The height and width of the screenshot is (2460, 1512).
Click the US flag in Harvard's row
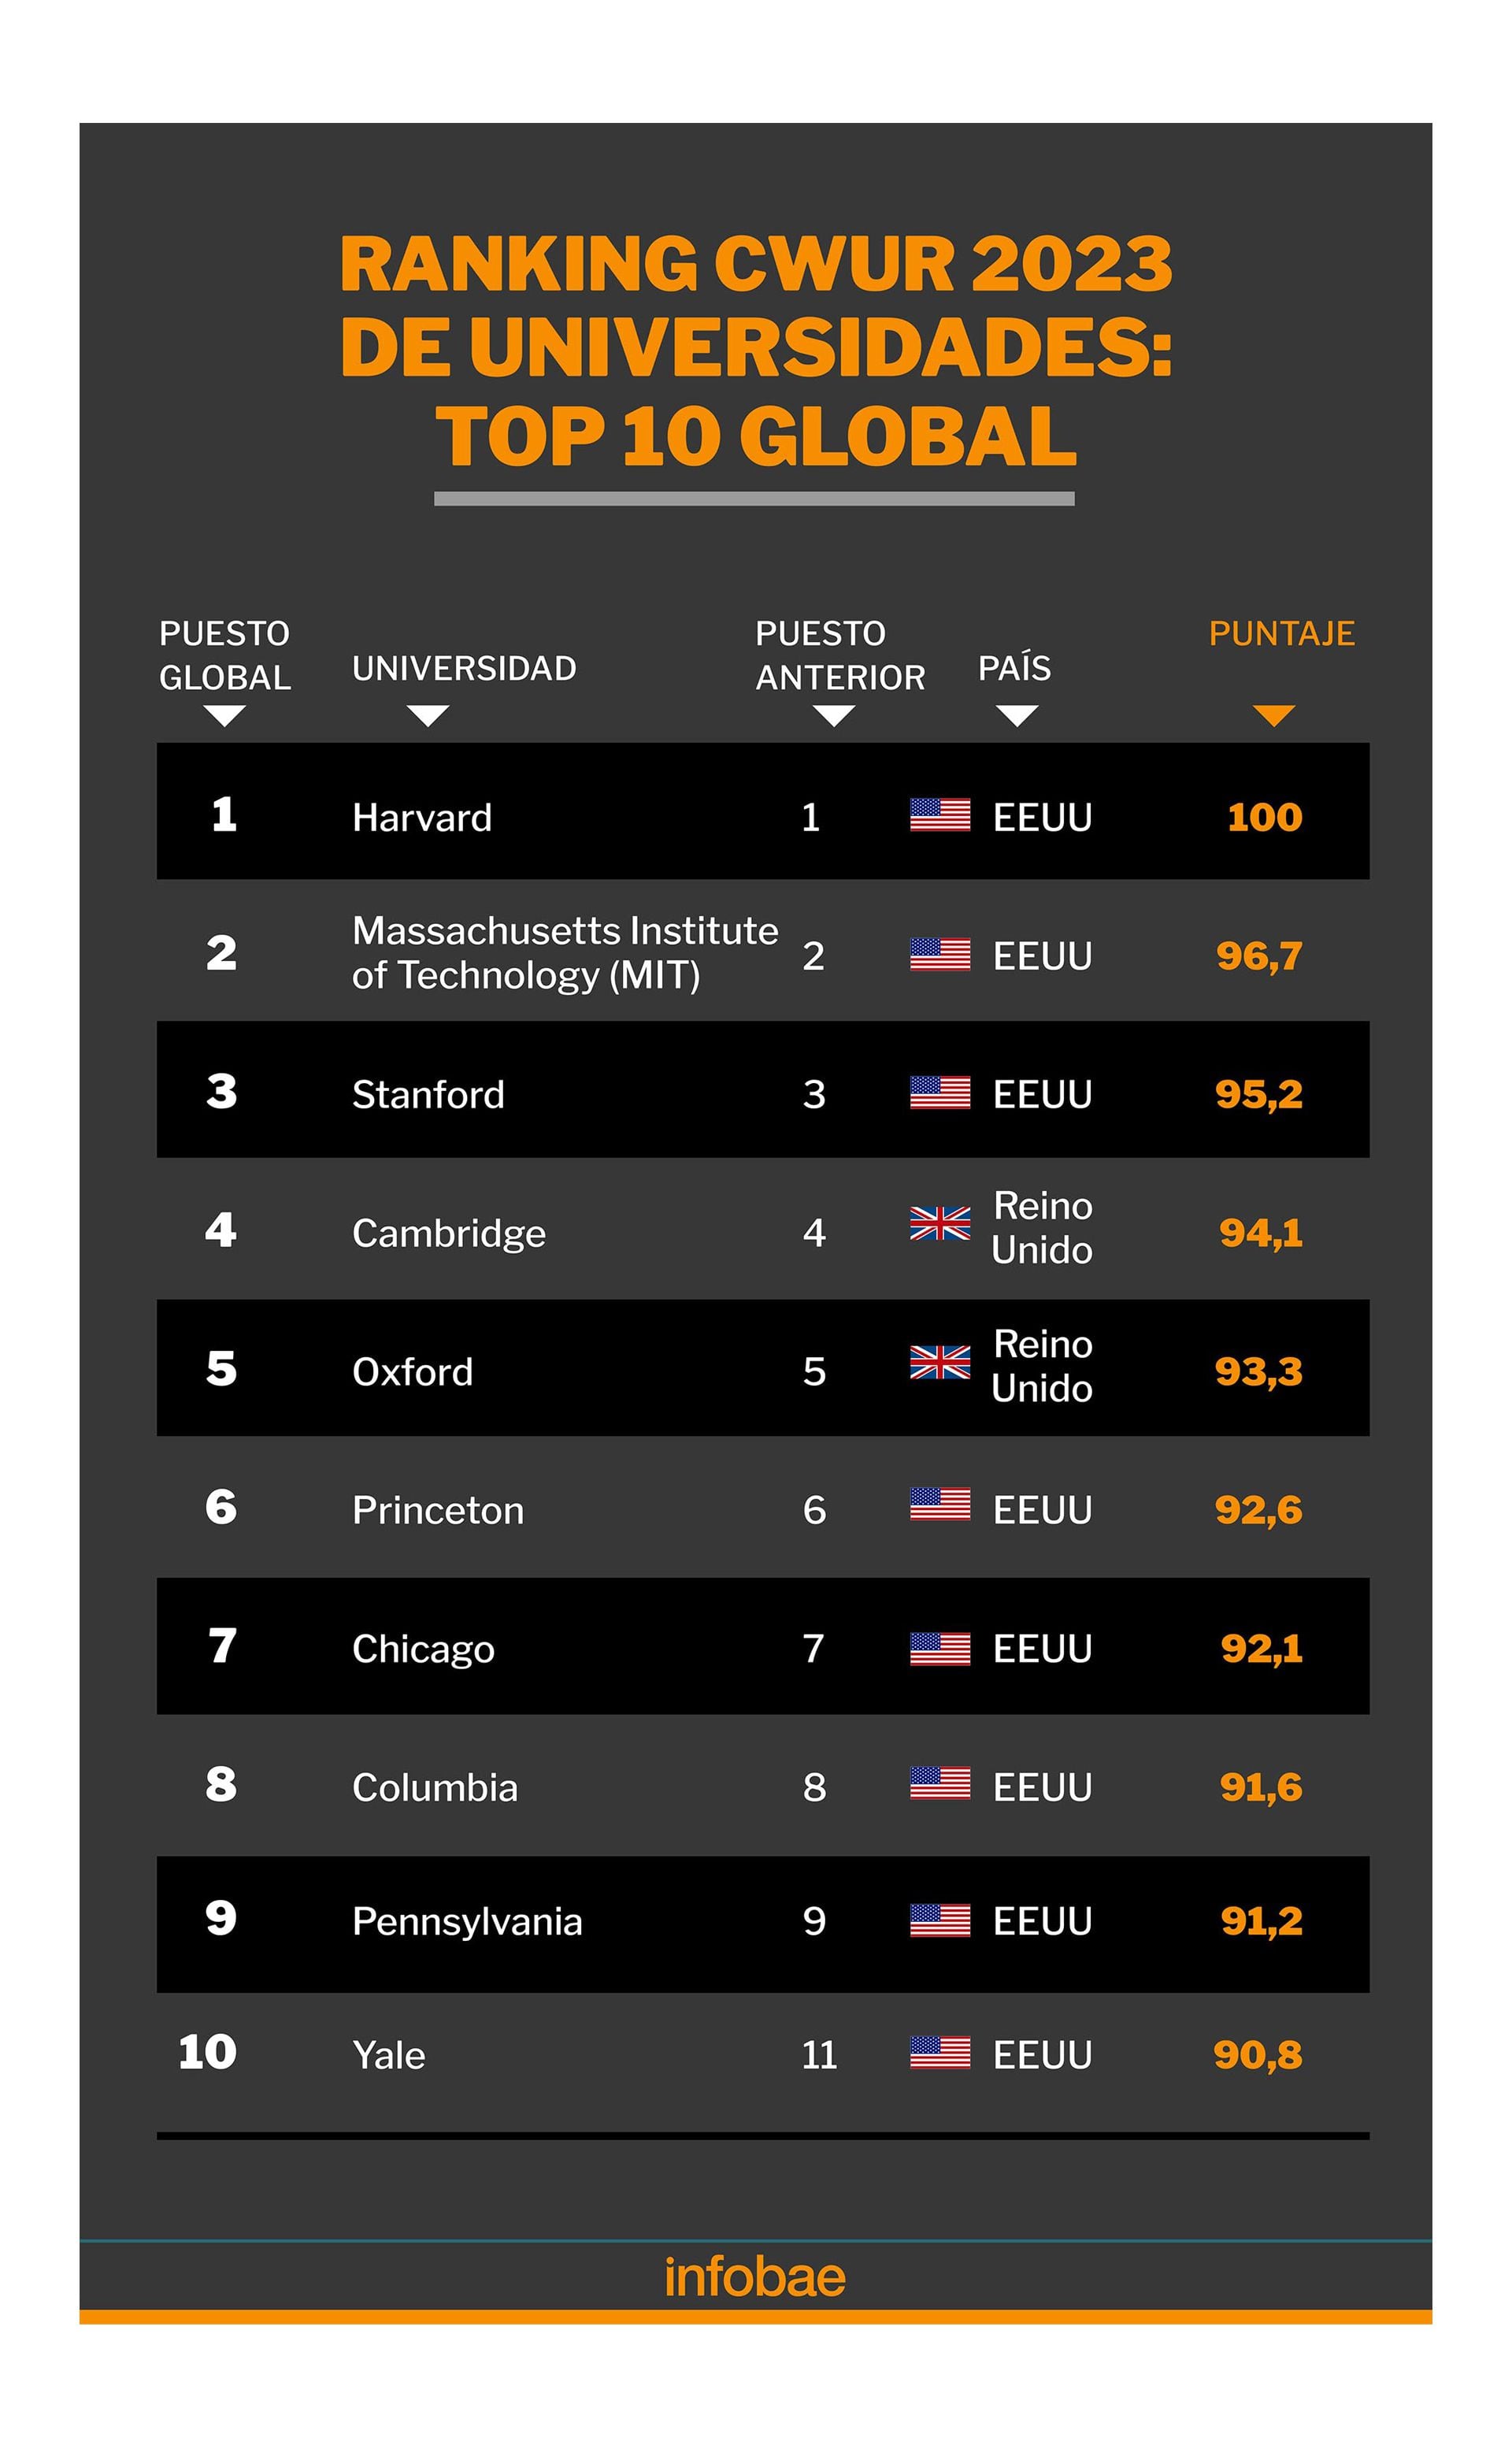click(x=939, y=815)
